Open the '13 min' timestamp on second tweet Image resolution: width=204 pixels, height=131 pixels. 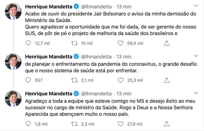(x=124, y=57)
